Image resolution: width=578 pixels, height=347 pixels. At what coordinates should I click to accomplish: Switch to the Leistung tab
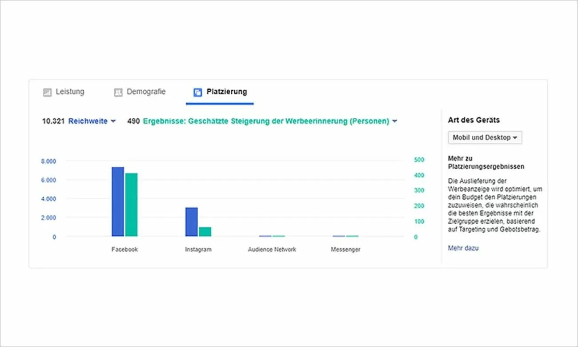point(70,92)
